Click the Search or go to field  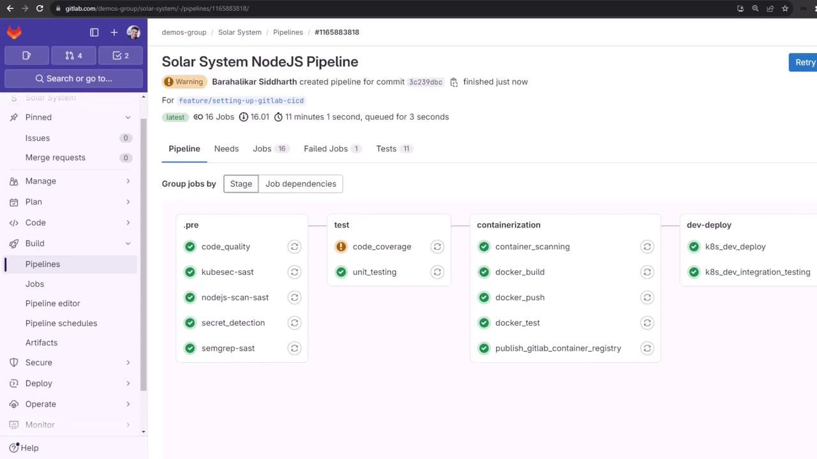(x=73, y=78)
